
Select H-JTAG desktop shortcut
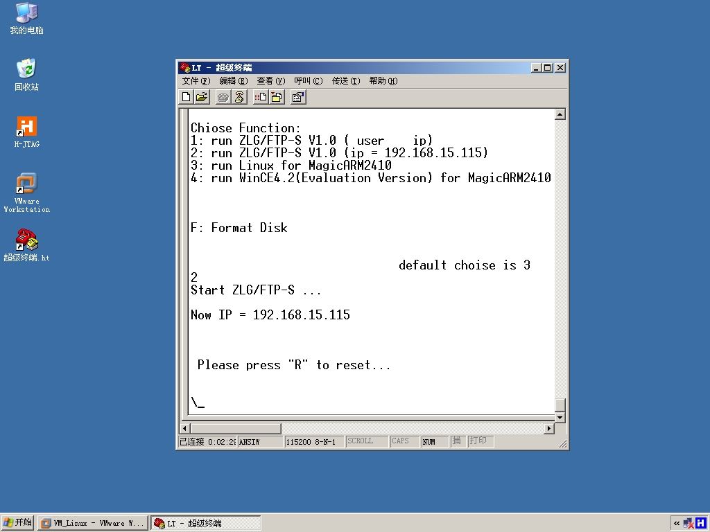[27, 132]
